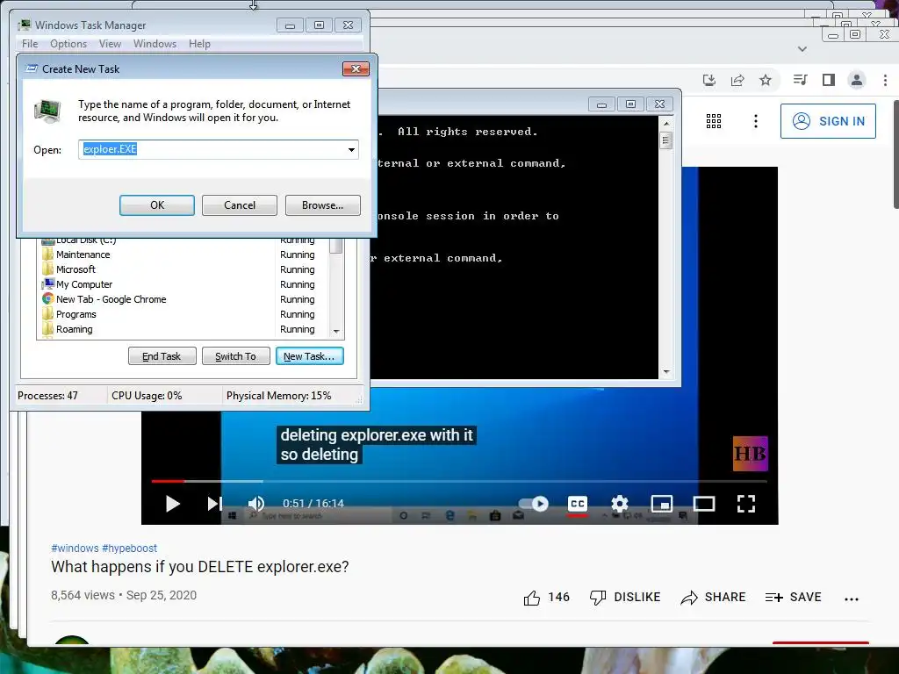This screenshot has height=674, width=899.
Task: Select the Microsoft task row
Action: click(x=183, y=269)
